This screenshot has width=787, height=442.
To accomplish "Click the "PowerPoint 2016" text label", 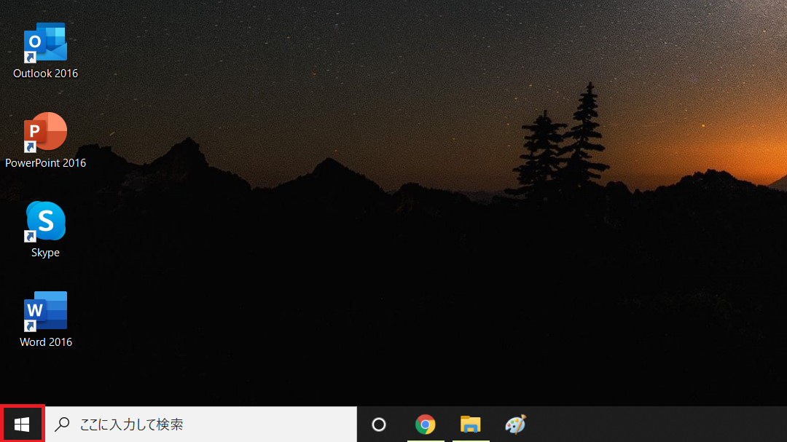I will [x=45, y=163].
